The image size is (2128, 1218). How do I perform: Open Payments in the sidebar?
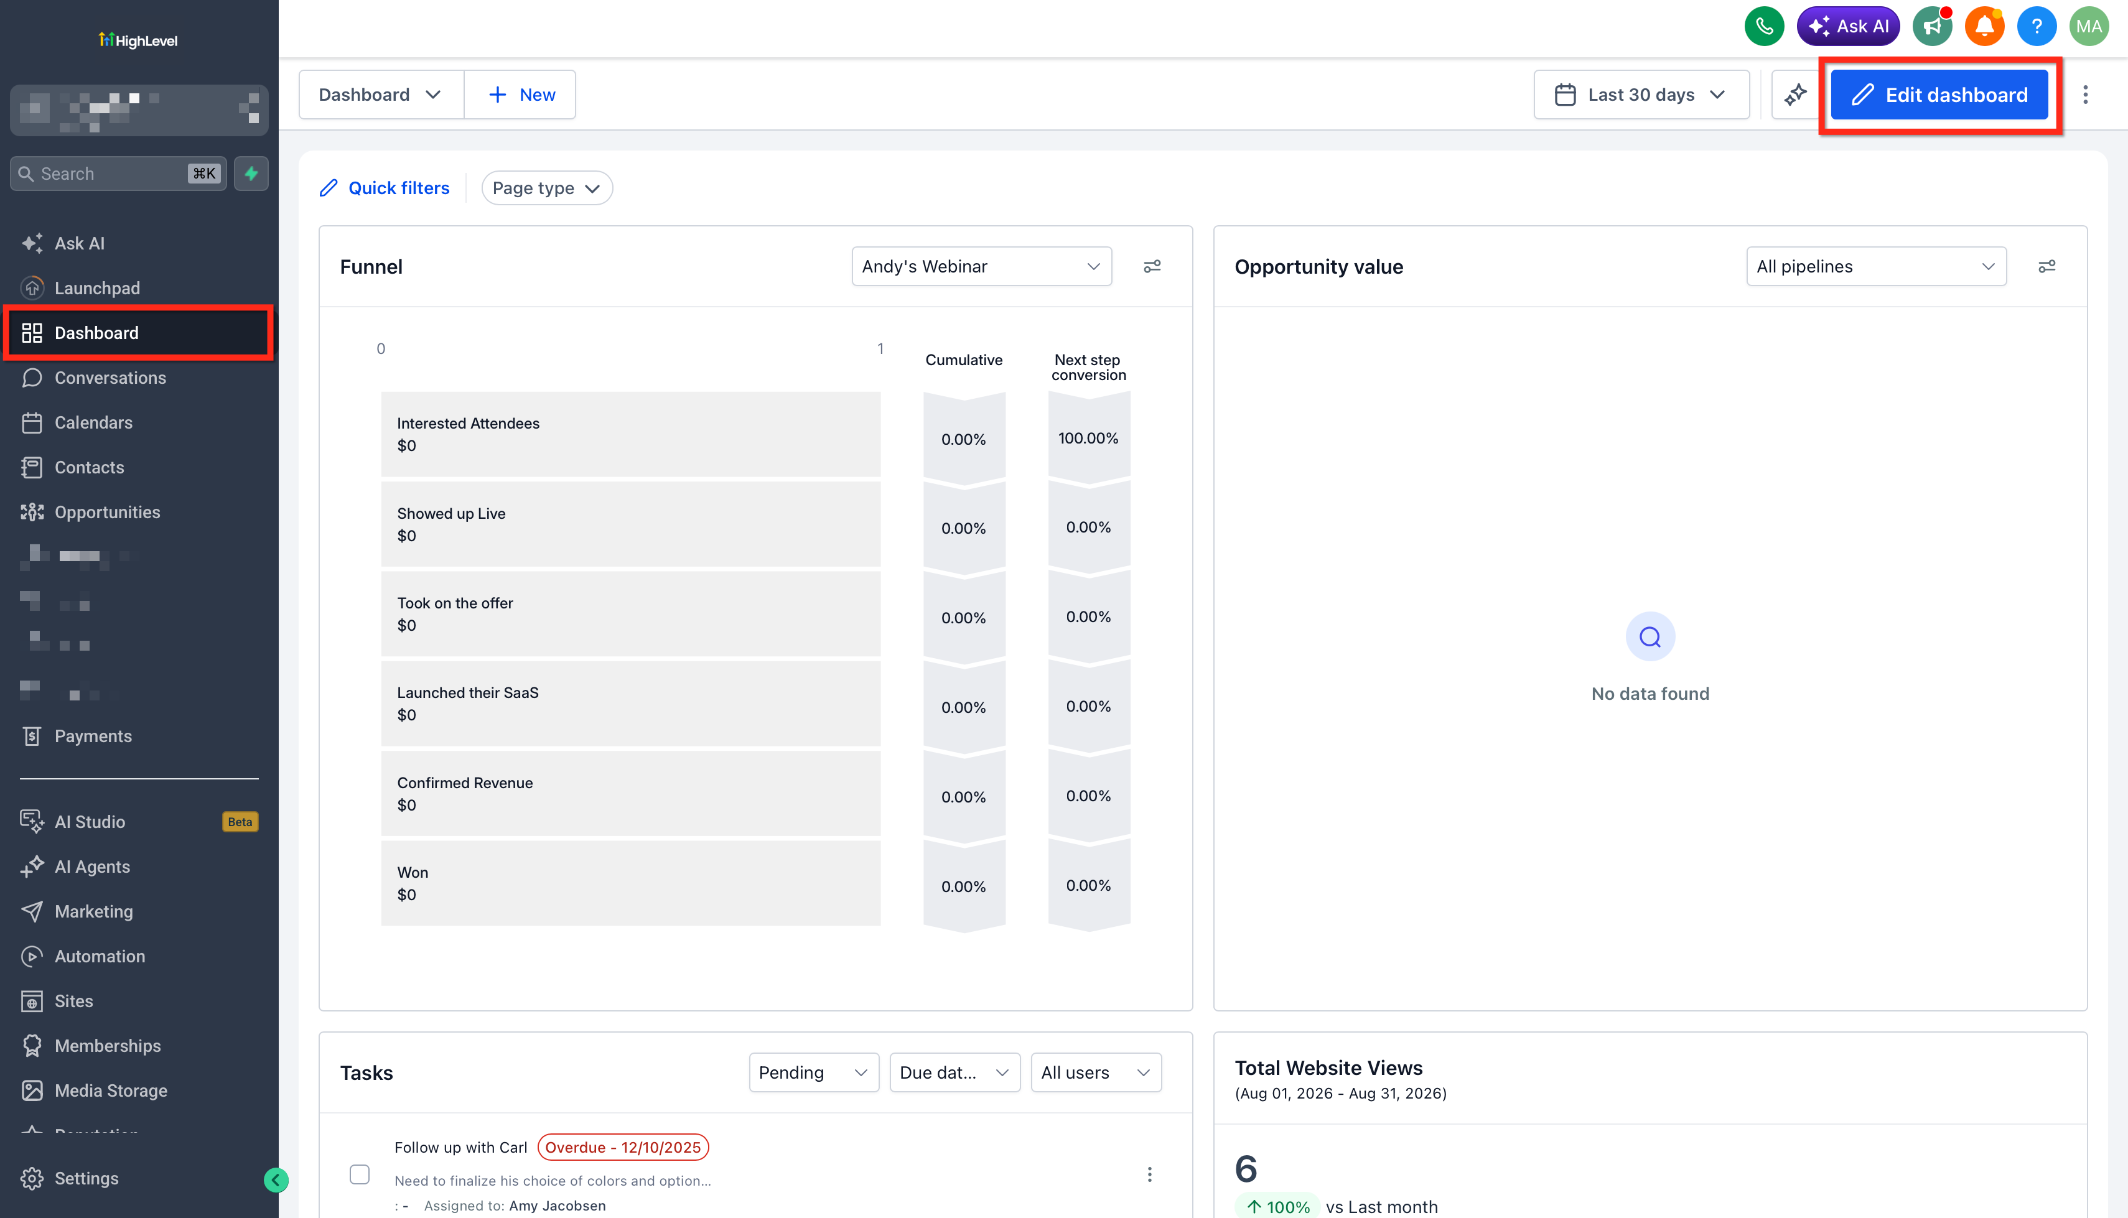139,736
